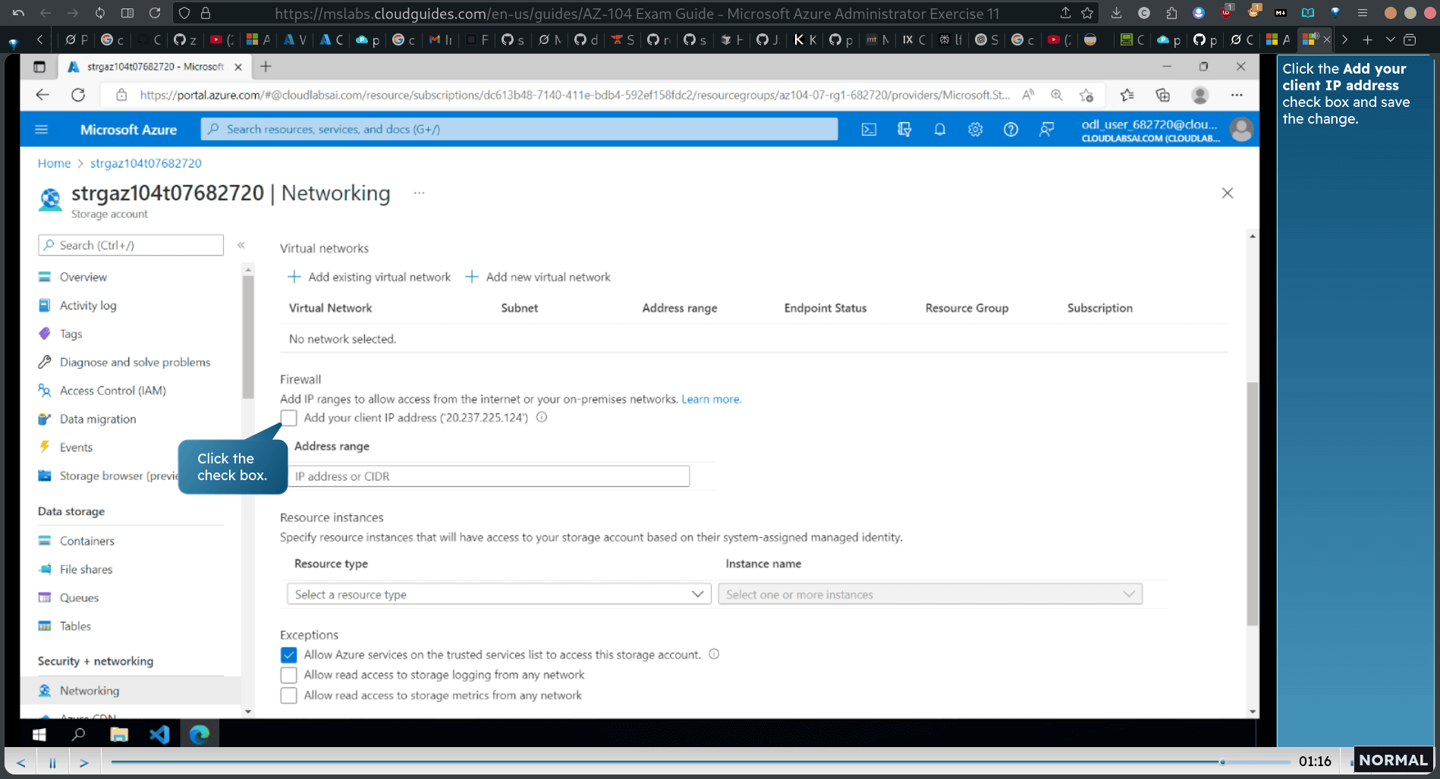This screenshot has height=779, width=1440.
Task: Click sidebar Search (Ctrl+/) box
Action: [130, 245]
